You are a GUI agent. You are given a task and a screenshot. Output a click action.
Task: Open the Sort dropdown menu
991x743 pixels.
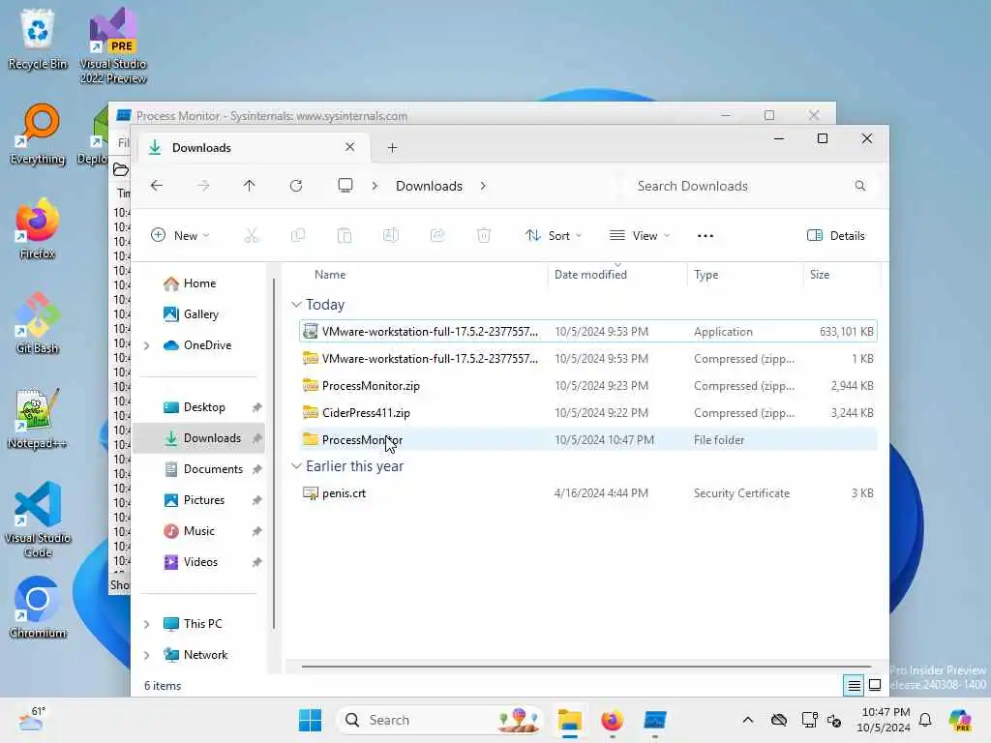coord(554,236)
